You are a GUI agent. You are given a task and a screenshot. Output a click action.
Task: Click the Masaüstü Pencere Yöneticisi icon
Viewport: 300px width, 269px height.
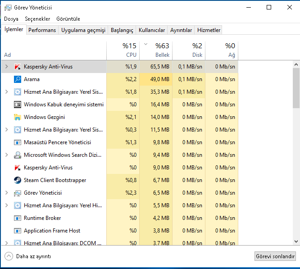(18, 142)
